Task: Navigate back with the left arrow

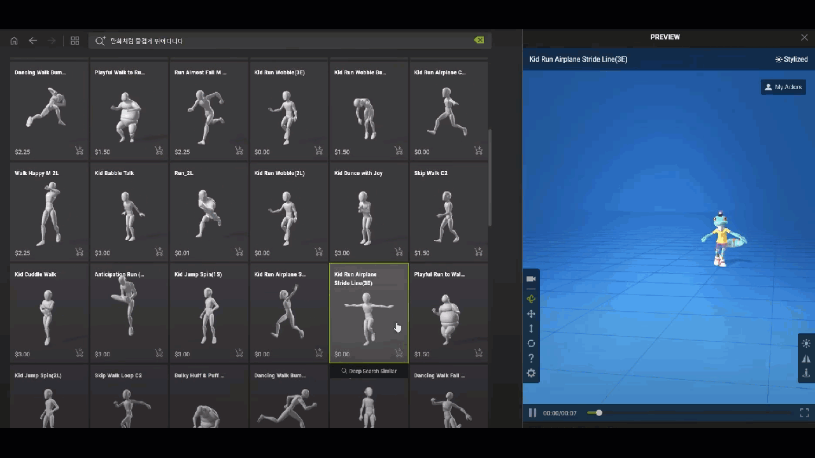Action: point(33,41)
